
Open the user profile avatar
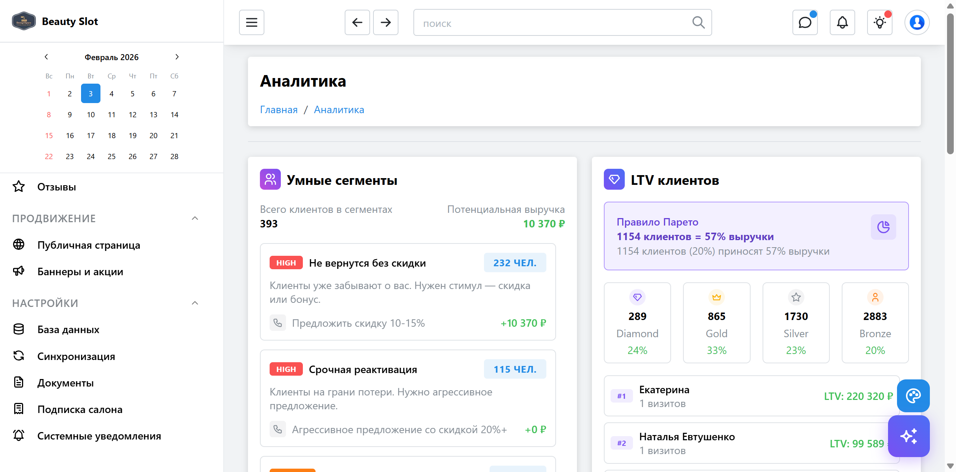coord(917,22)
